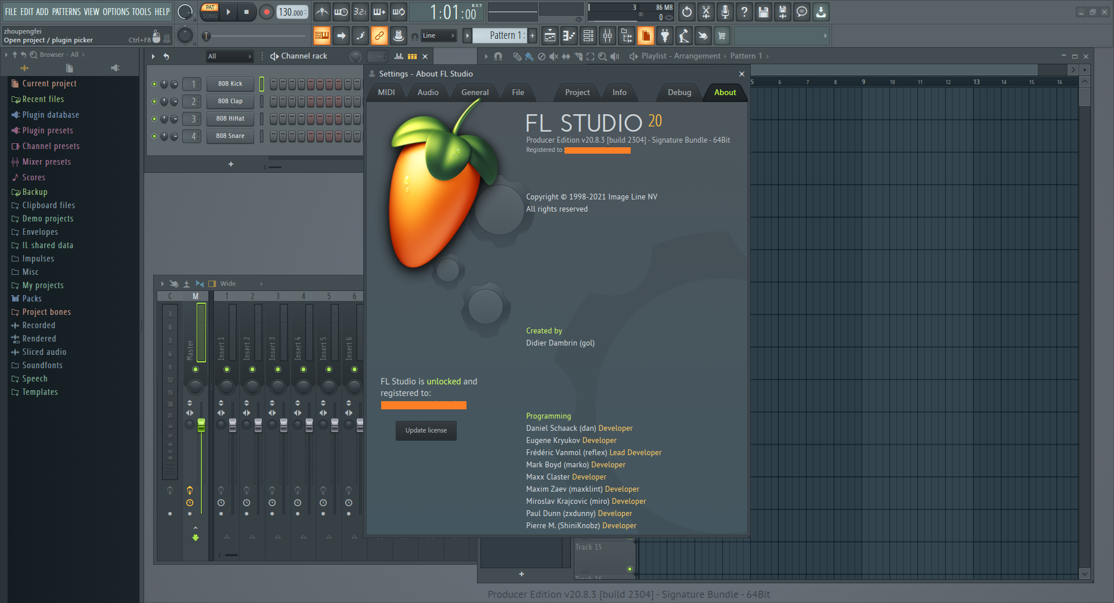Open the content library cart icon
This screenshot has height=603, width=1114.
click(722, 36)
